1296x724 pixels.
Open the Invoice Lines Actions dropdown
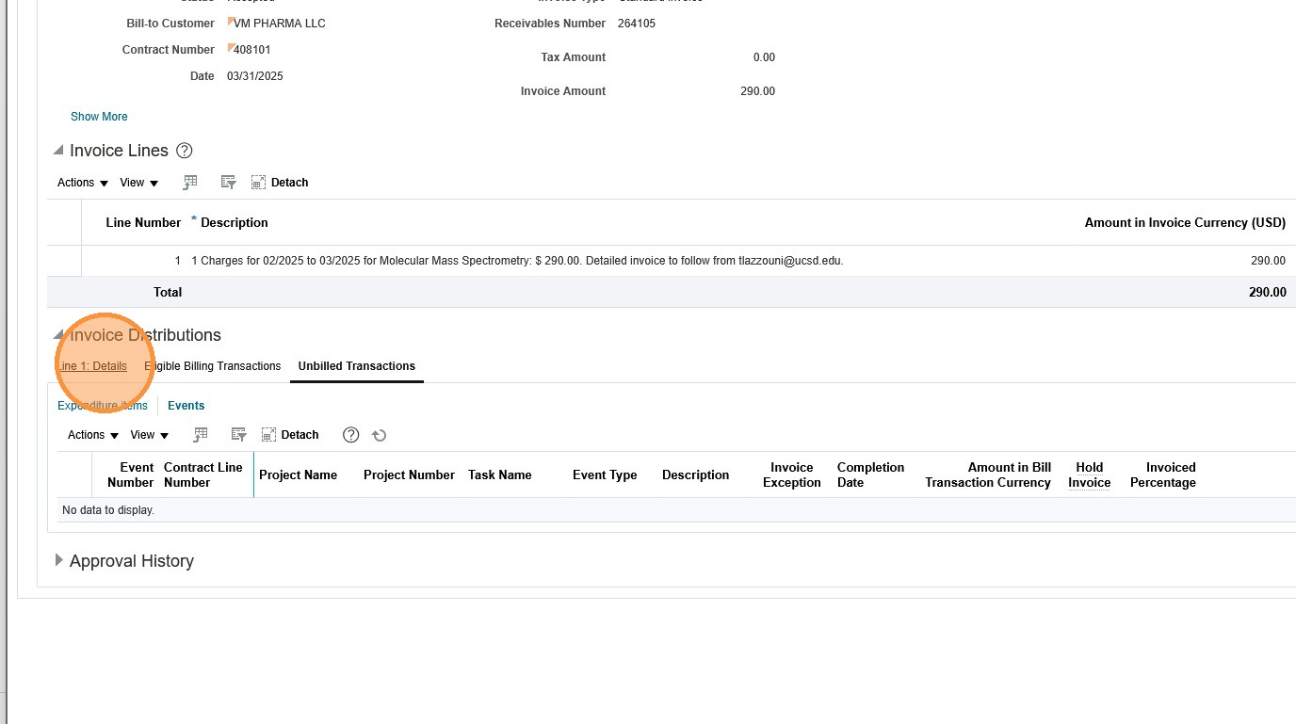pyautogui.click(x=83, y=183)
